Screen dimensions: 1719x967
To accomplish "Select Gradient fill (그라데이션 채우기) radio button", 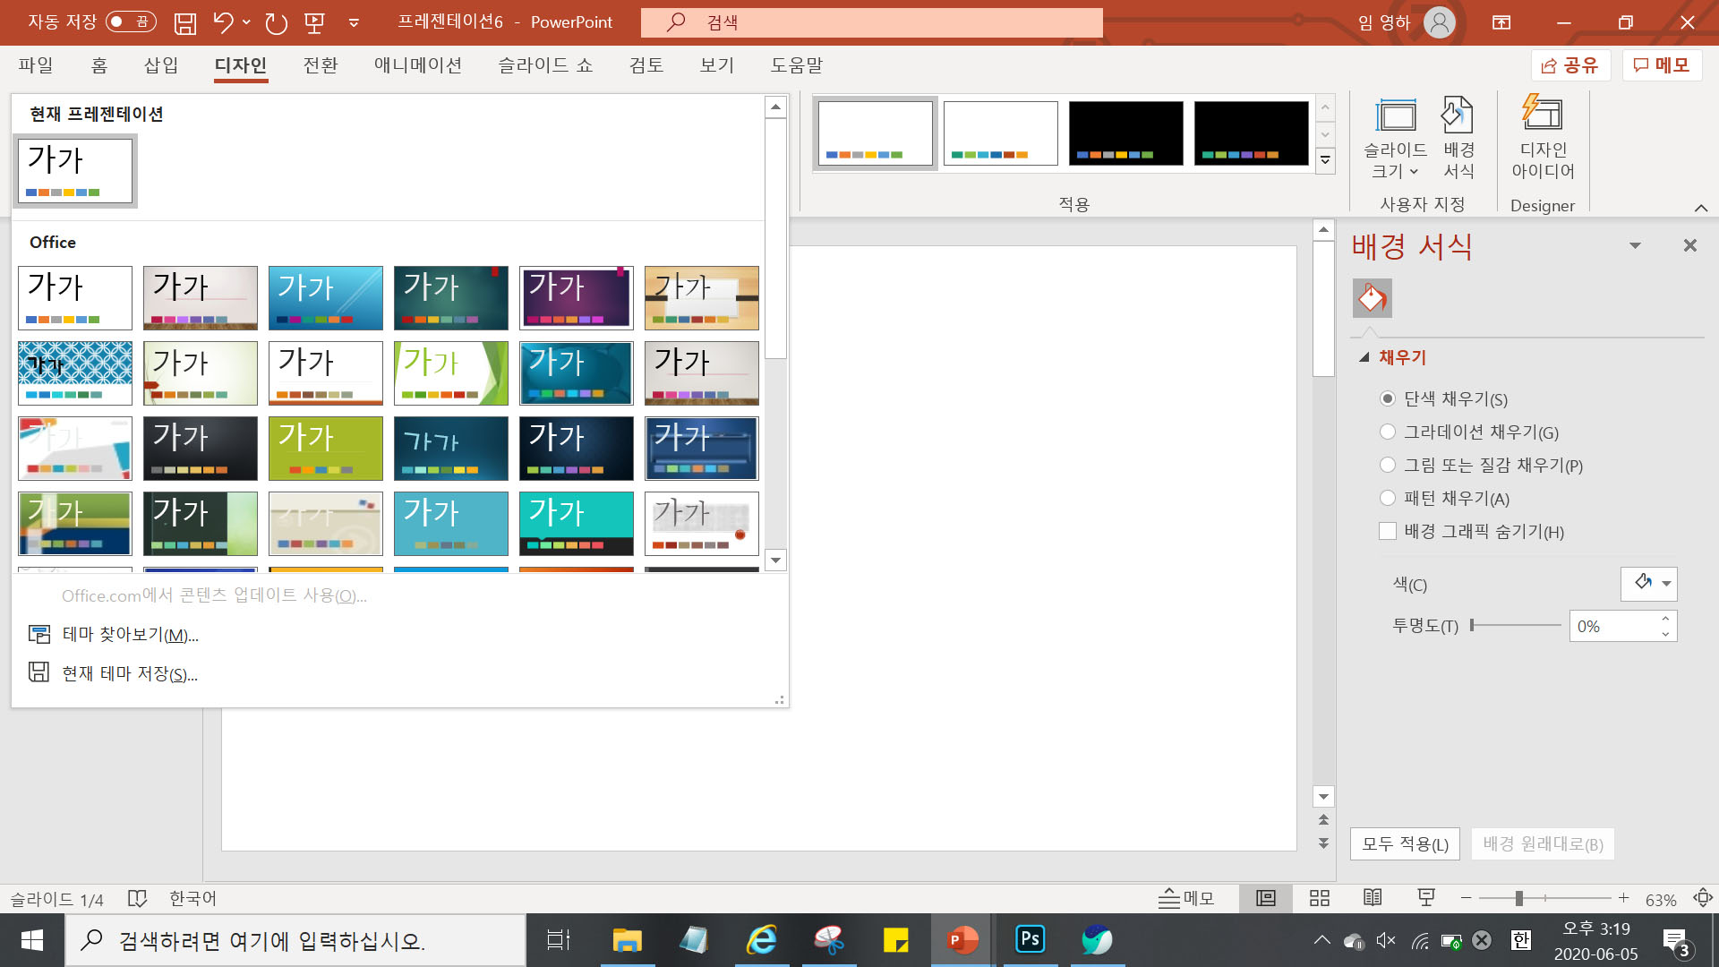I will (1388, 432).
